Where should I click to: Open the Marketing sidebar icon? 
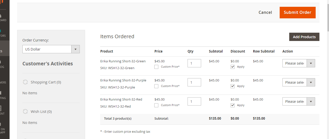click(2, 95)
